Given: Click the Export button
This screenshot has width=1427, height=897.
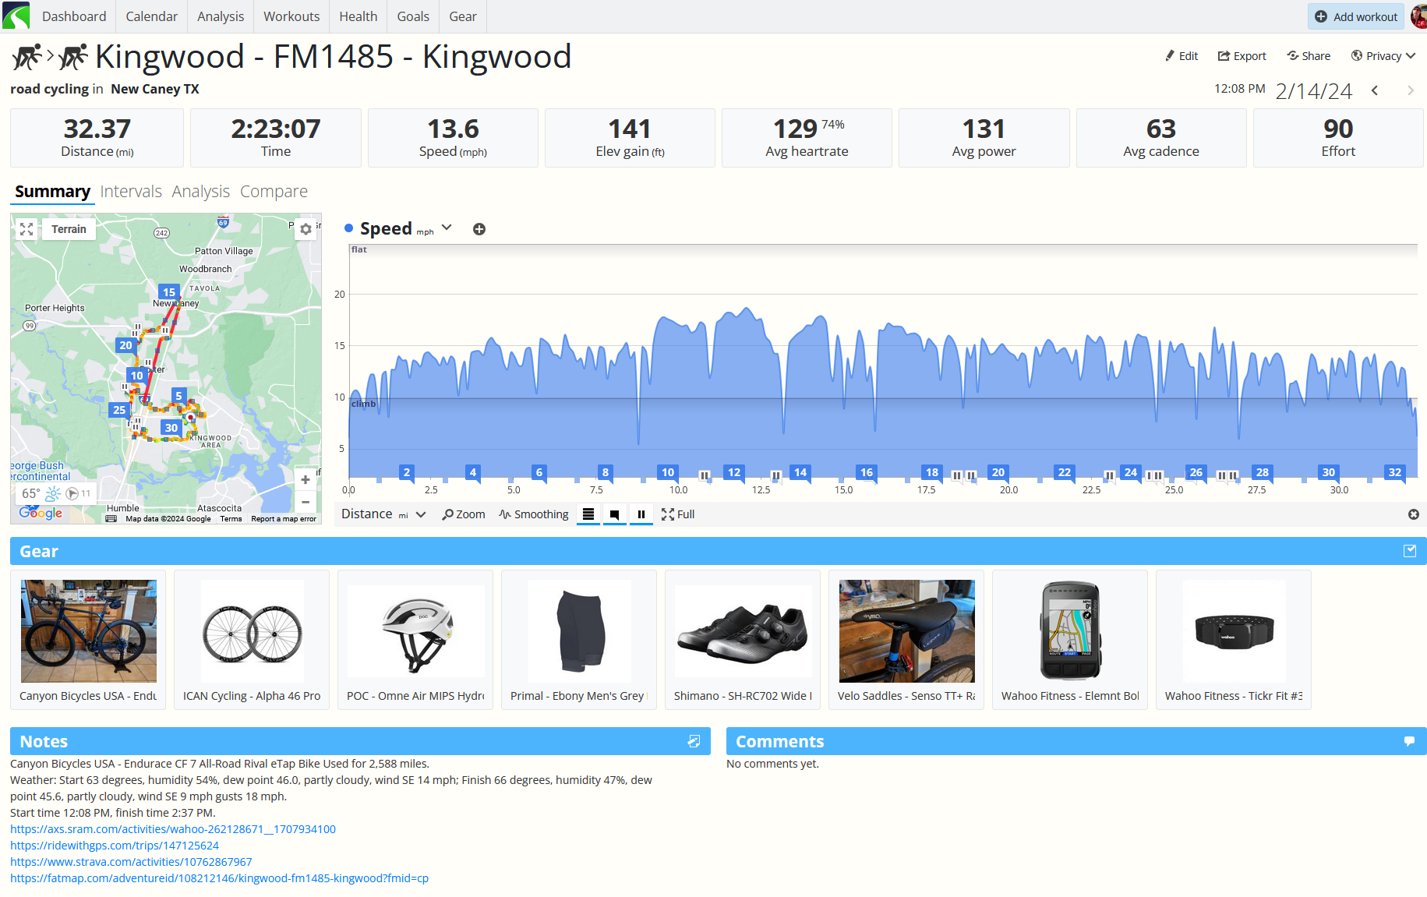Looking at the screenshot, I should (x=1242, y=56).
